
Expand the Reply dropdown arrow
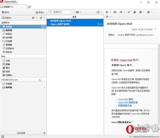(110, 12)
